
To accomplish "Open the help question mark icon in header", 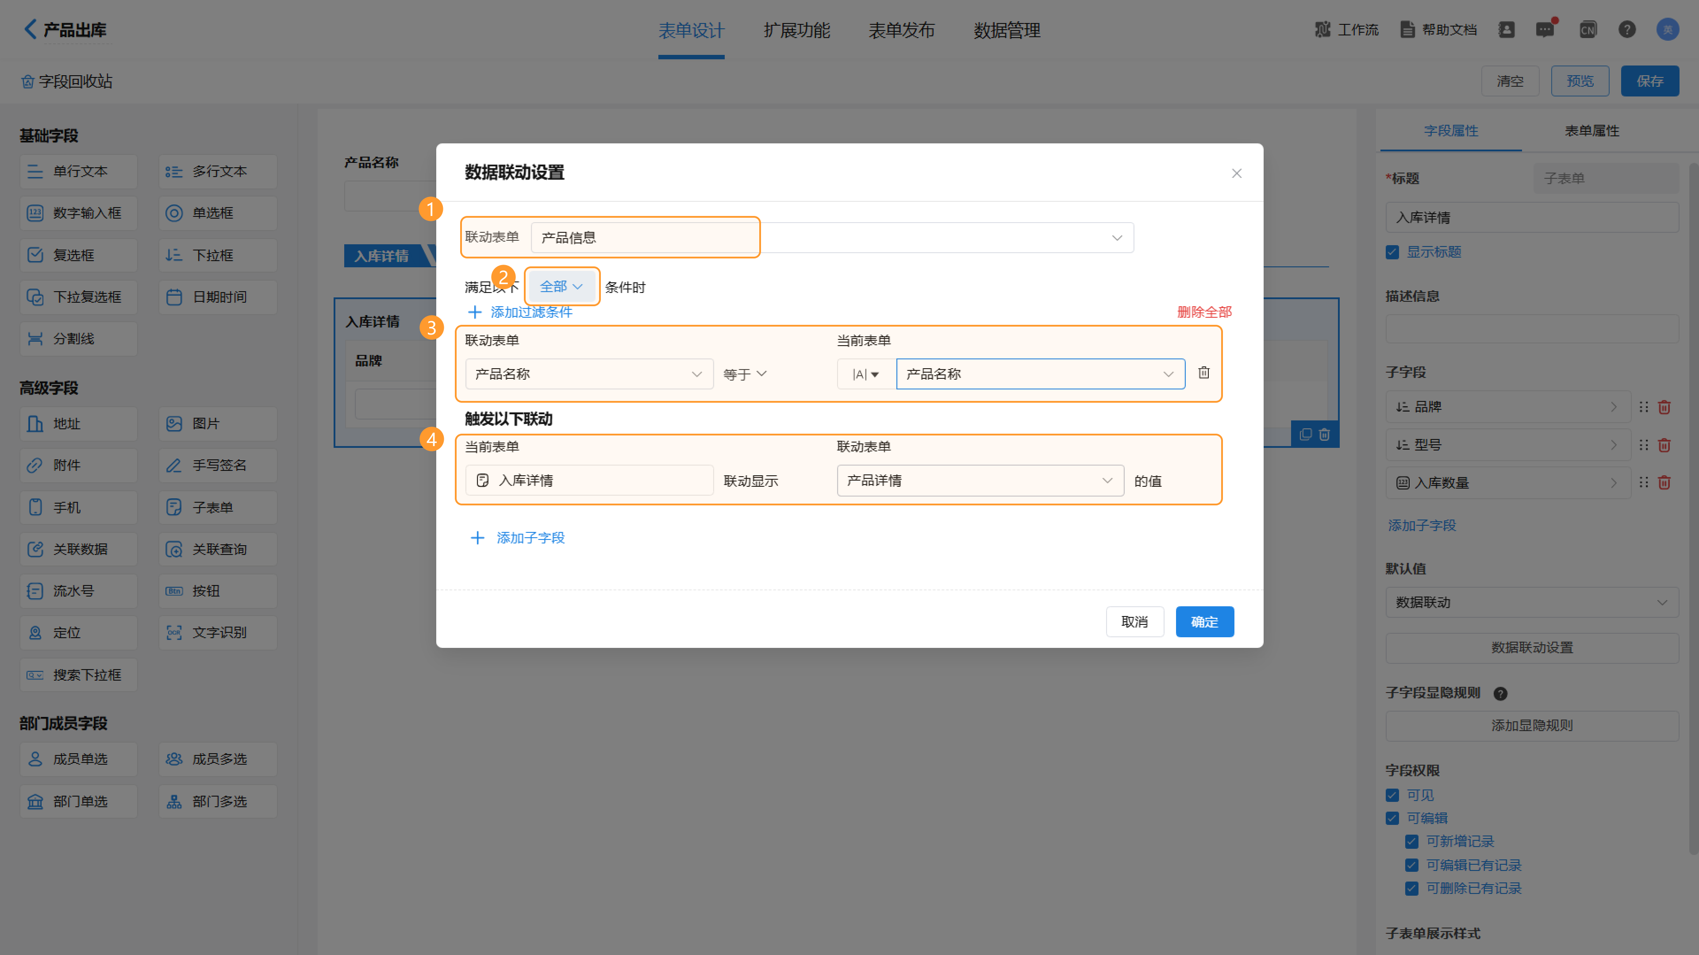I will point(1626,30).
